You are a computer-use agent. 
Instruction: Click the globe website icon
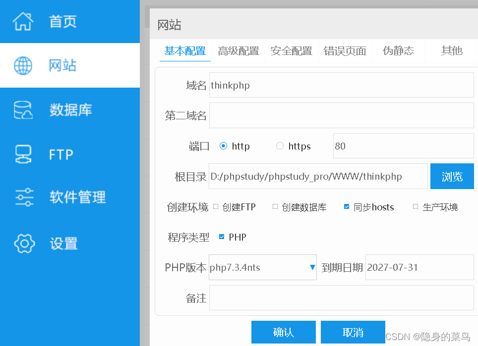coord(23,65)
